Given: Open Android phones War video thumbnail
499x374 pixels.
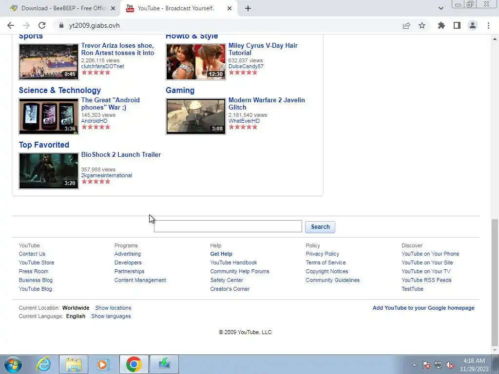Looking at the screenshot, I should [x=49, y=116].
